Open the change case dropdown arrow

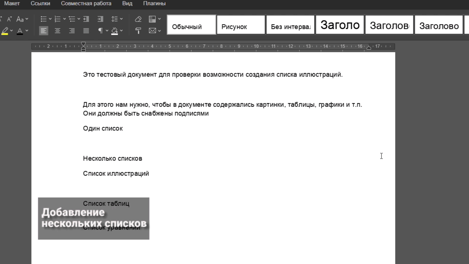click(27, 19)
